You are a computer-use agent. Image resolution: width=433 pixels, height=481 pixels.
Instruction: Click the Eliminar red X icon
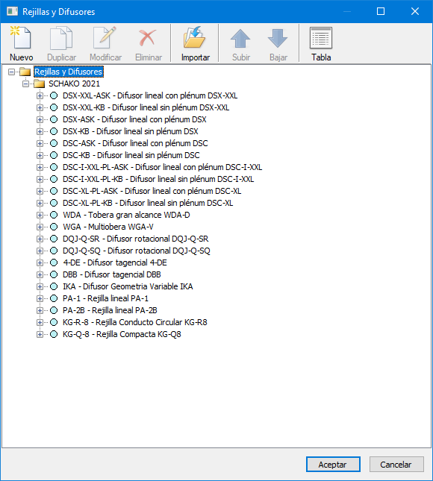pyautogui.click(x=148, y=38)
